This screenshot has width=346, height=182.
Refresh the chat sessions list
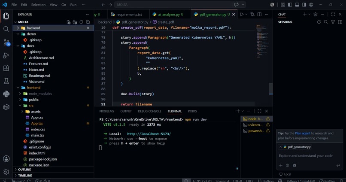click(x=319, y=22)
